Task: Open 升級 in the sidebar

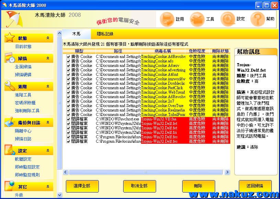Action: (19, 195)
